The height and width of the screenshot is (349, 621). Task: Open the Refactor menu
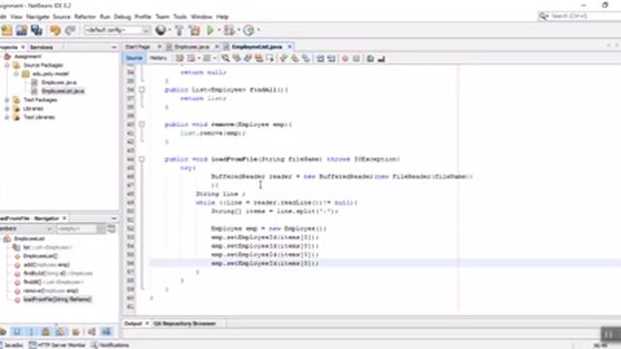click(84, 16)
